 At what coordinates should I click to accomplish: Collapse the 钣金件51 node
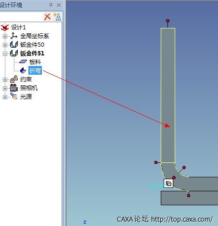[x=5, y=53]
